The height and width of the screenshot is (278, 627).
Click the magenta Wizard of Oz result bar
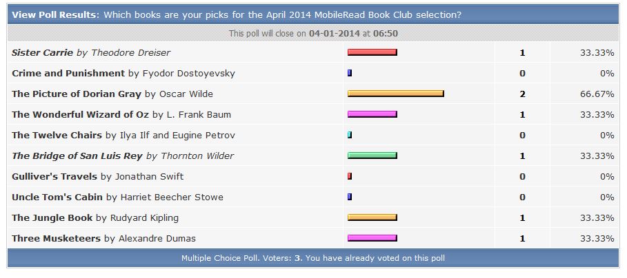pyautogui.click(x=372, y=114)
